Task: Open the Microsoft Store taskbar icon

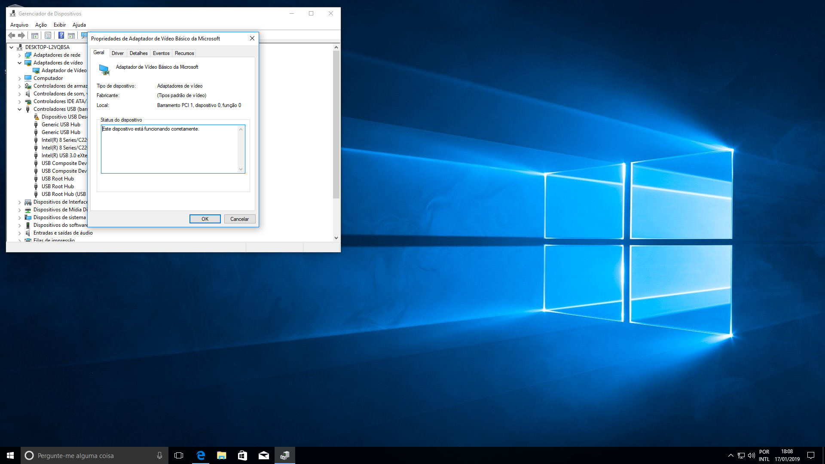Action: pyautogui.click(x=242, y=455)
